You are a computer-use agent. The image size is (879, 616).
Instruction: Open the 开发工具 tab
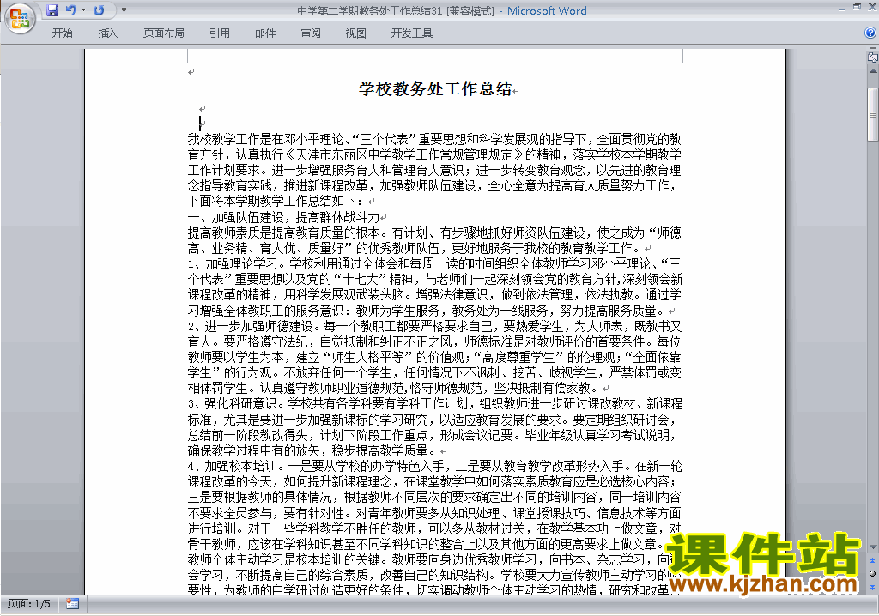[x=411, y=33]
